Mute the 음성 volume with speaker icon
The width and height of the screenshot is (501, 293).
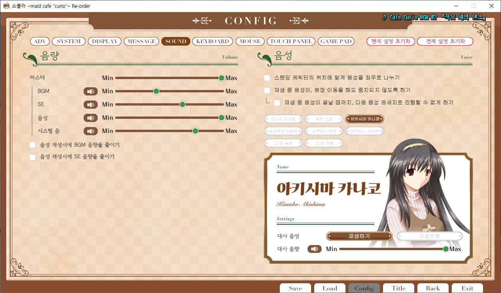coord(91,118)
